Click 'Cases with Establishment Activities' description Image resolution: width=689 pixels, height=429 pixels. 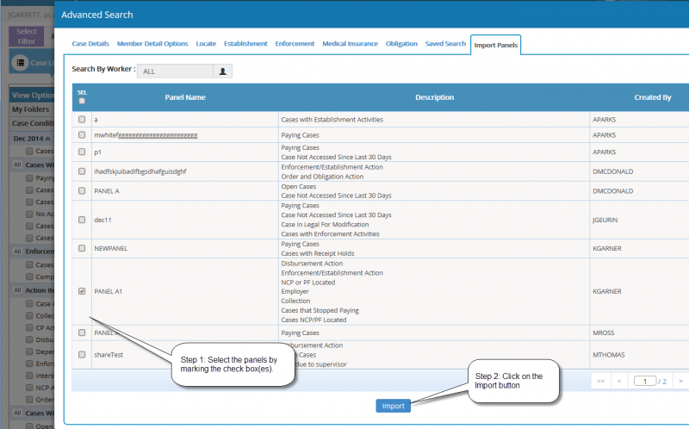click(332, 120)
